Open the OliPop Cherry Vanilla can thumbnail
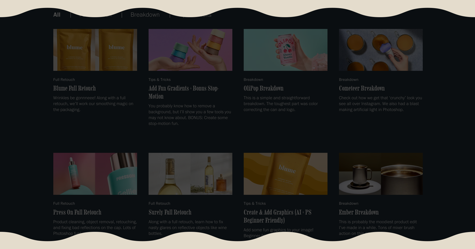Screen dimensions: 475x249 pos(286,50)
